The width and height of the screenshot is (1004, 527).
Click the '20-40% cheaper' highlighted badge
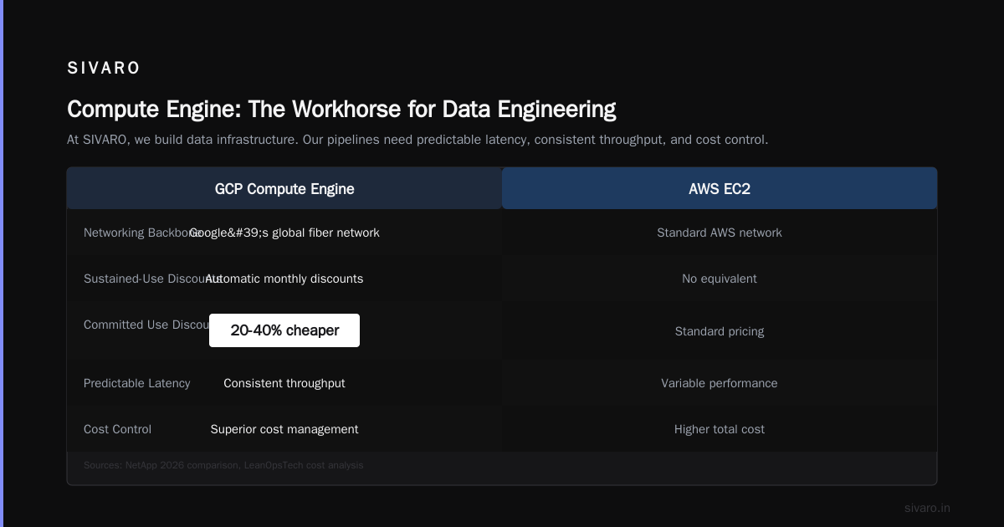coord(284,330)
